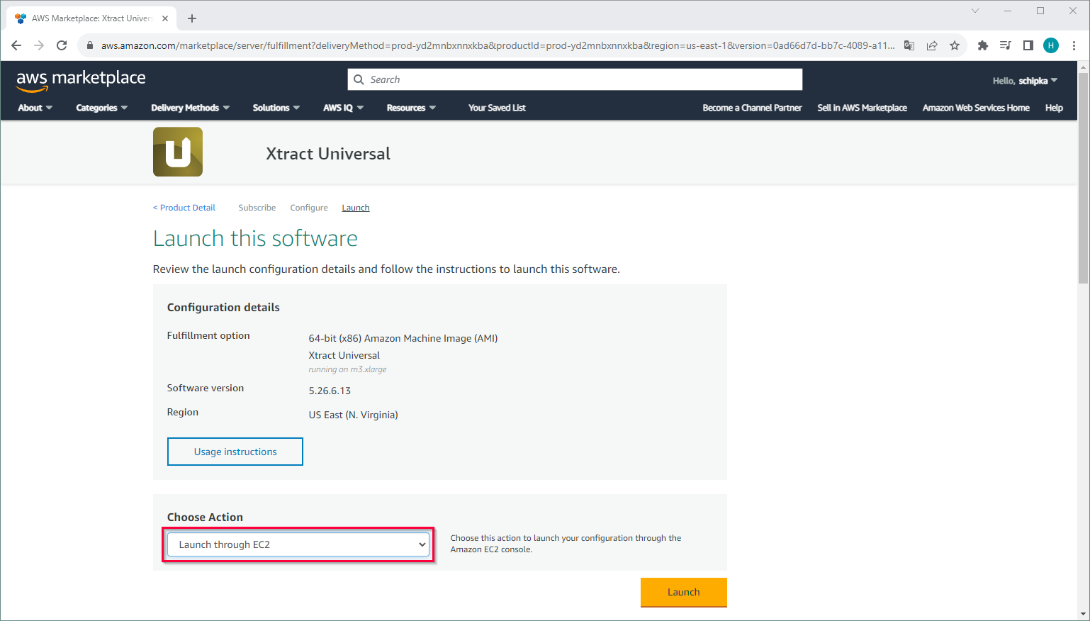Go back using browser back arrow
1090x621 pixels.
(16, 45)
